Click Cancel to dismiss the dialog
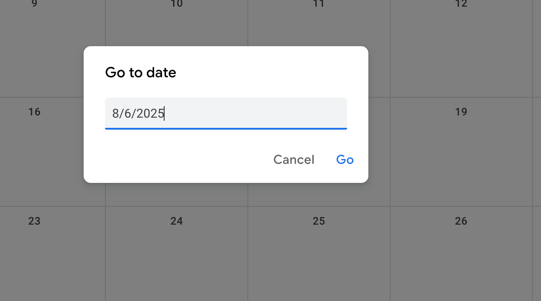Screen dimensions: 541x301 [293, 159]
